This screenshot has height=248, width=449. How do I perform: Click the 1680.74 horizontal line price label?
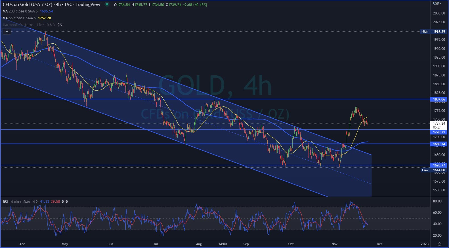coord(439,144)
